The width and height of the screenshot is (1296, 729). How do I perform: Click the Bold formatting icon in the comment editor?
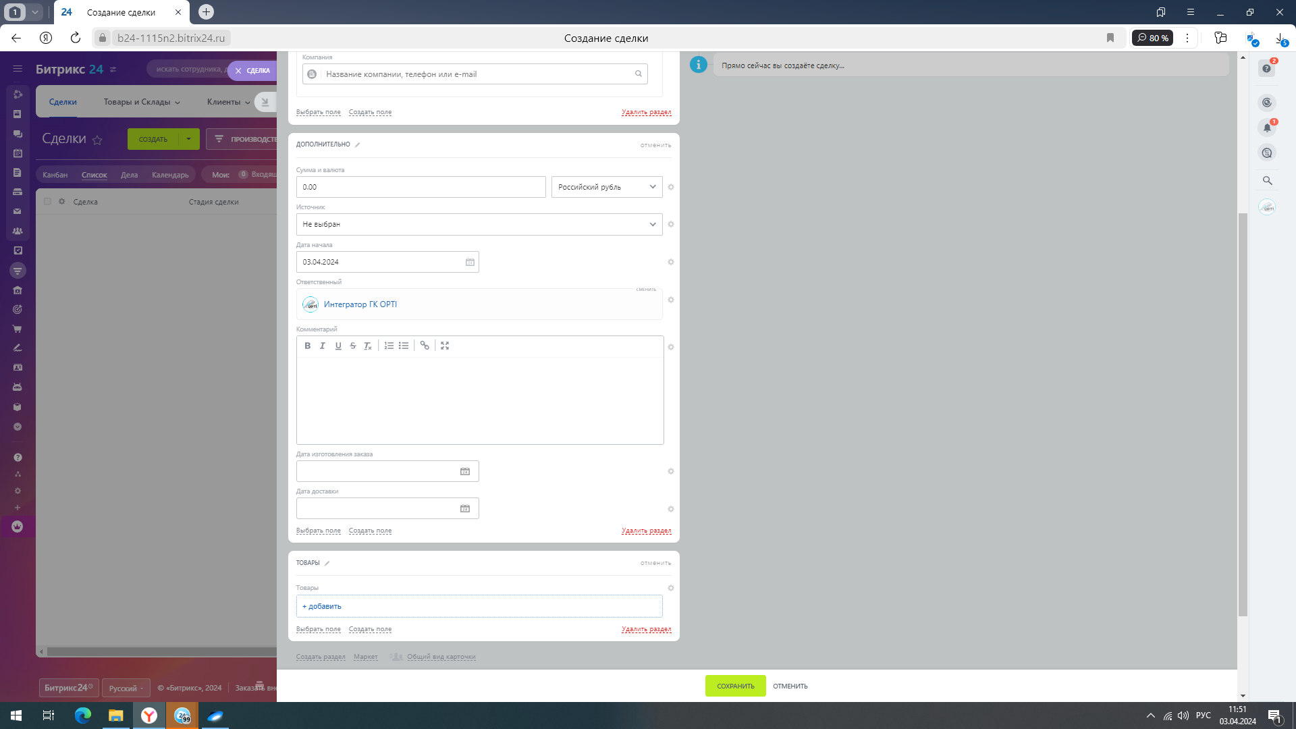pyautogui.click(x=307, y=346)
